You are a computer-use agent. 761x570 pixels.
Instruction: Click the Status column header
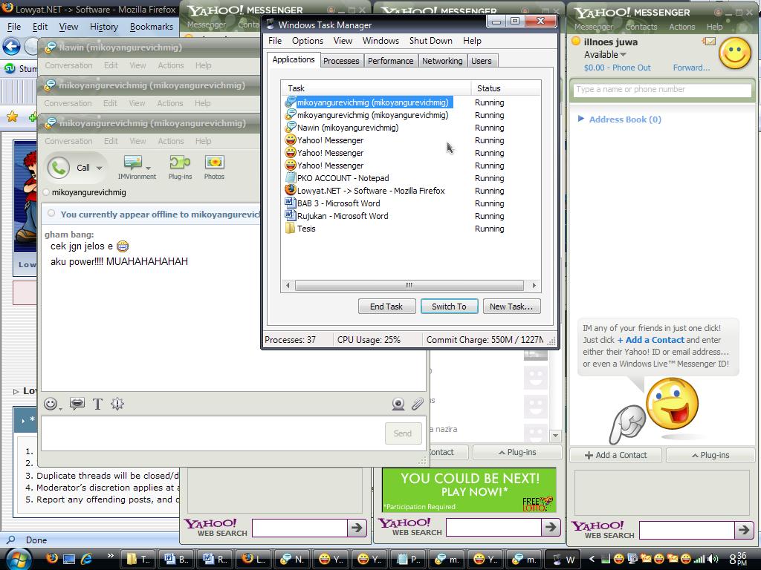(505, 88)
